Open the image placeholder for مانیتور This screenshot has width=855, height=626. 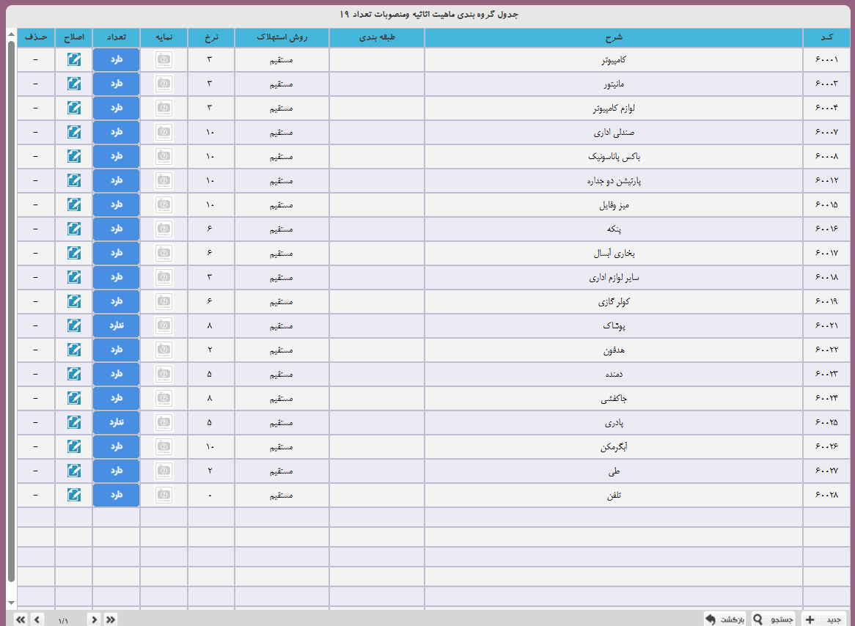click(164, 84)
